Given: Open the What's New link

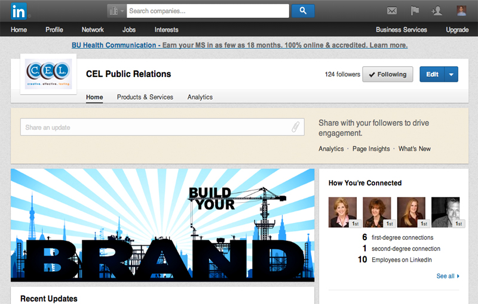Looking at the screenshot, I should (x=415, y=148).
